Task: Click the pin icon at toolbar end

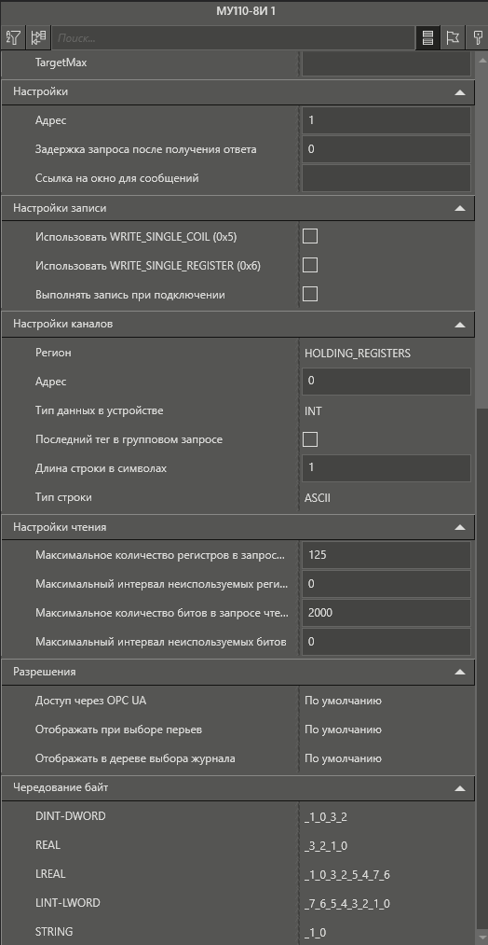Action: pyautogui.click(x=477, y=38)
